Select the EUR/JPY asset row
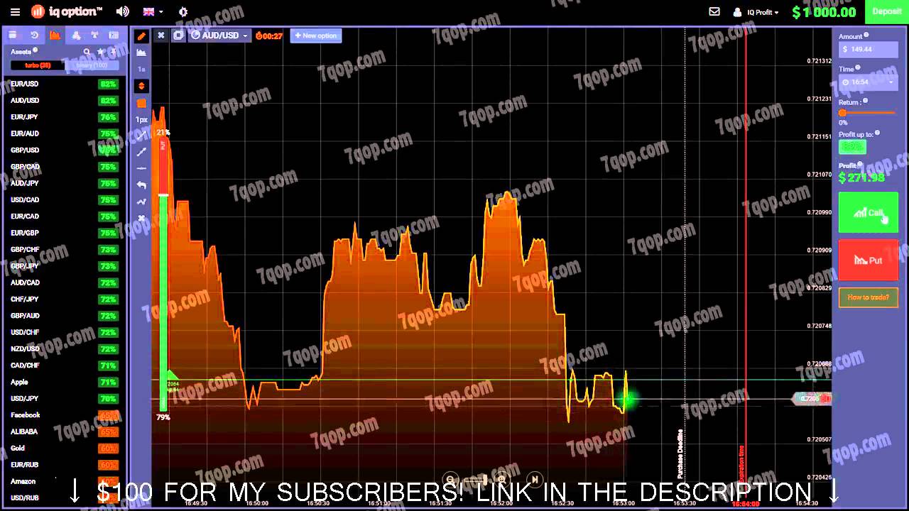Viewport: 909px width, 511px height. click(64, 117)
